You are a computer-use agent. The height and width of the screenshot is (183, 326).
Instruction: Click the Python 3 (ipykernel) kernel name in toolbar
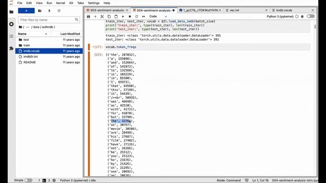pyautogui.click(x=280, y=16)
